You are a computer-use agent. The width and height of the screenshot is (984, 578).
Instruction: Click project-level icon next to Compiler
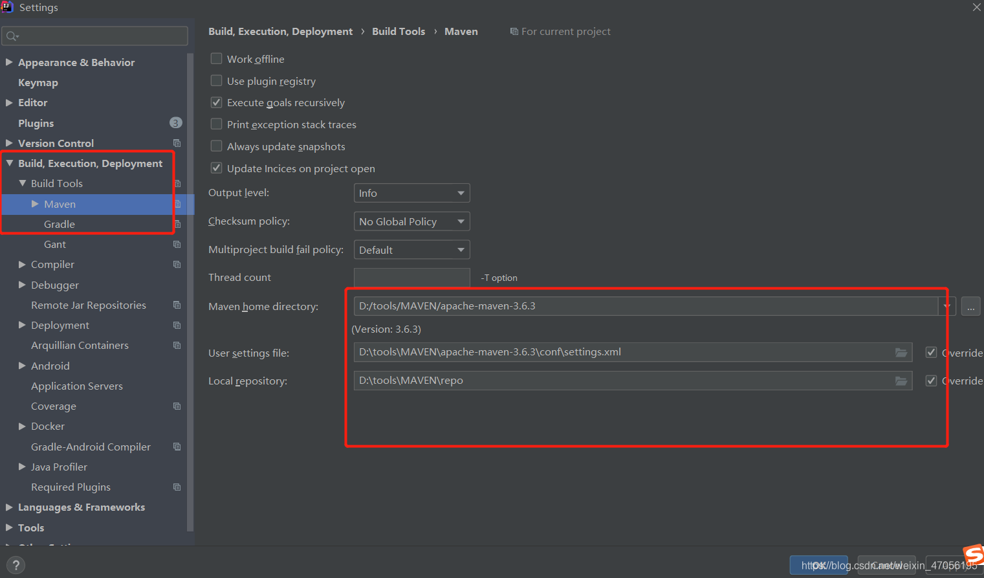click(177, 264)
